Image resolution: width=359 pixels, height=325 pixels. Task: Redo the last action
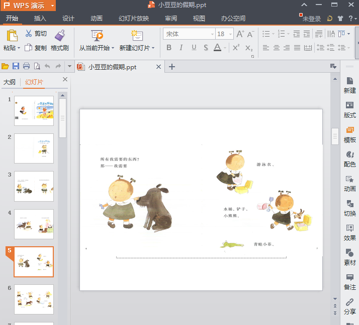tap(58, 66)
